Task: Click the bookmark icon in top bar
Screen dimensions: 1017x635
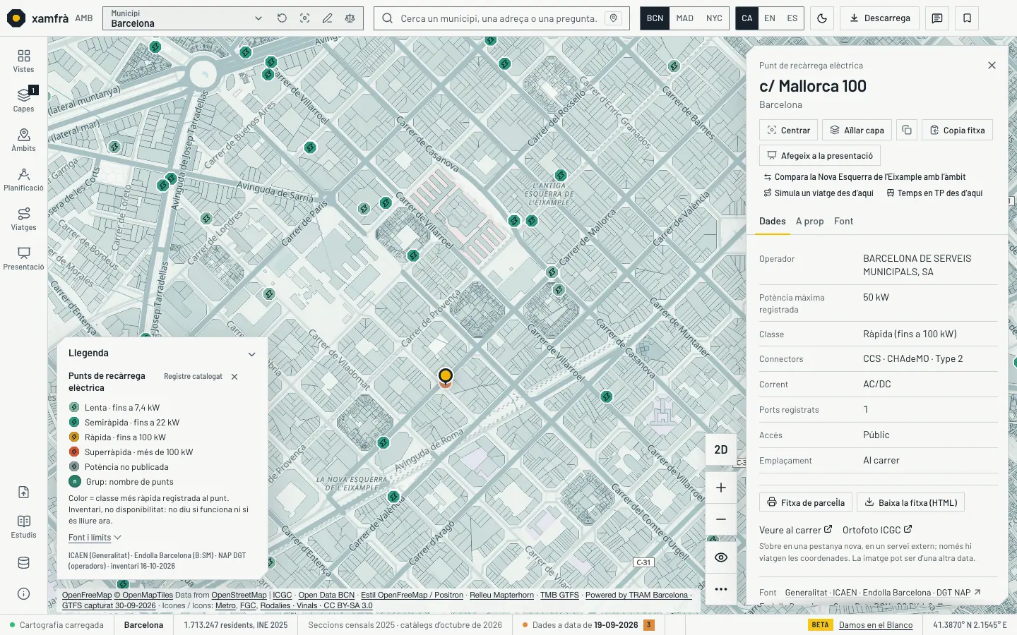Action: coord(967,18)
